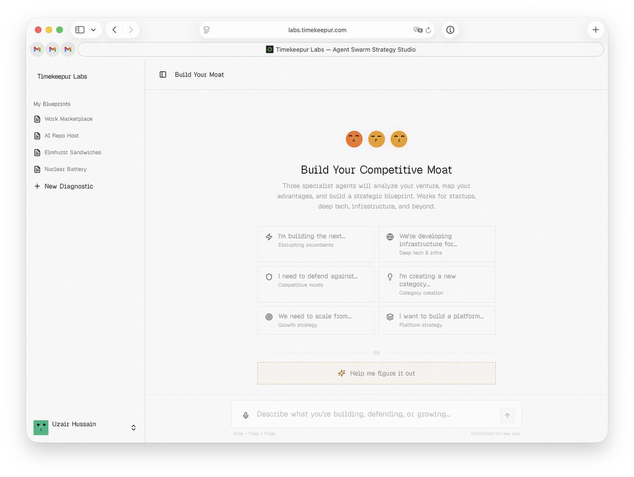Click the orange agent face labeled A

[354, 139]
